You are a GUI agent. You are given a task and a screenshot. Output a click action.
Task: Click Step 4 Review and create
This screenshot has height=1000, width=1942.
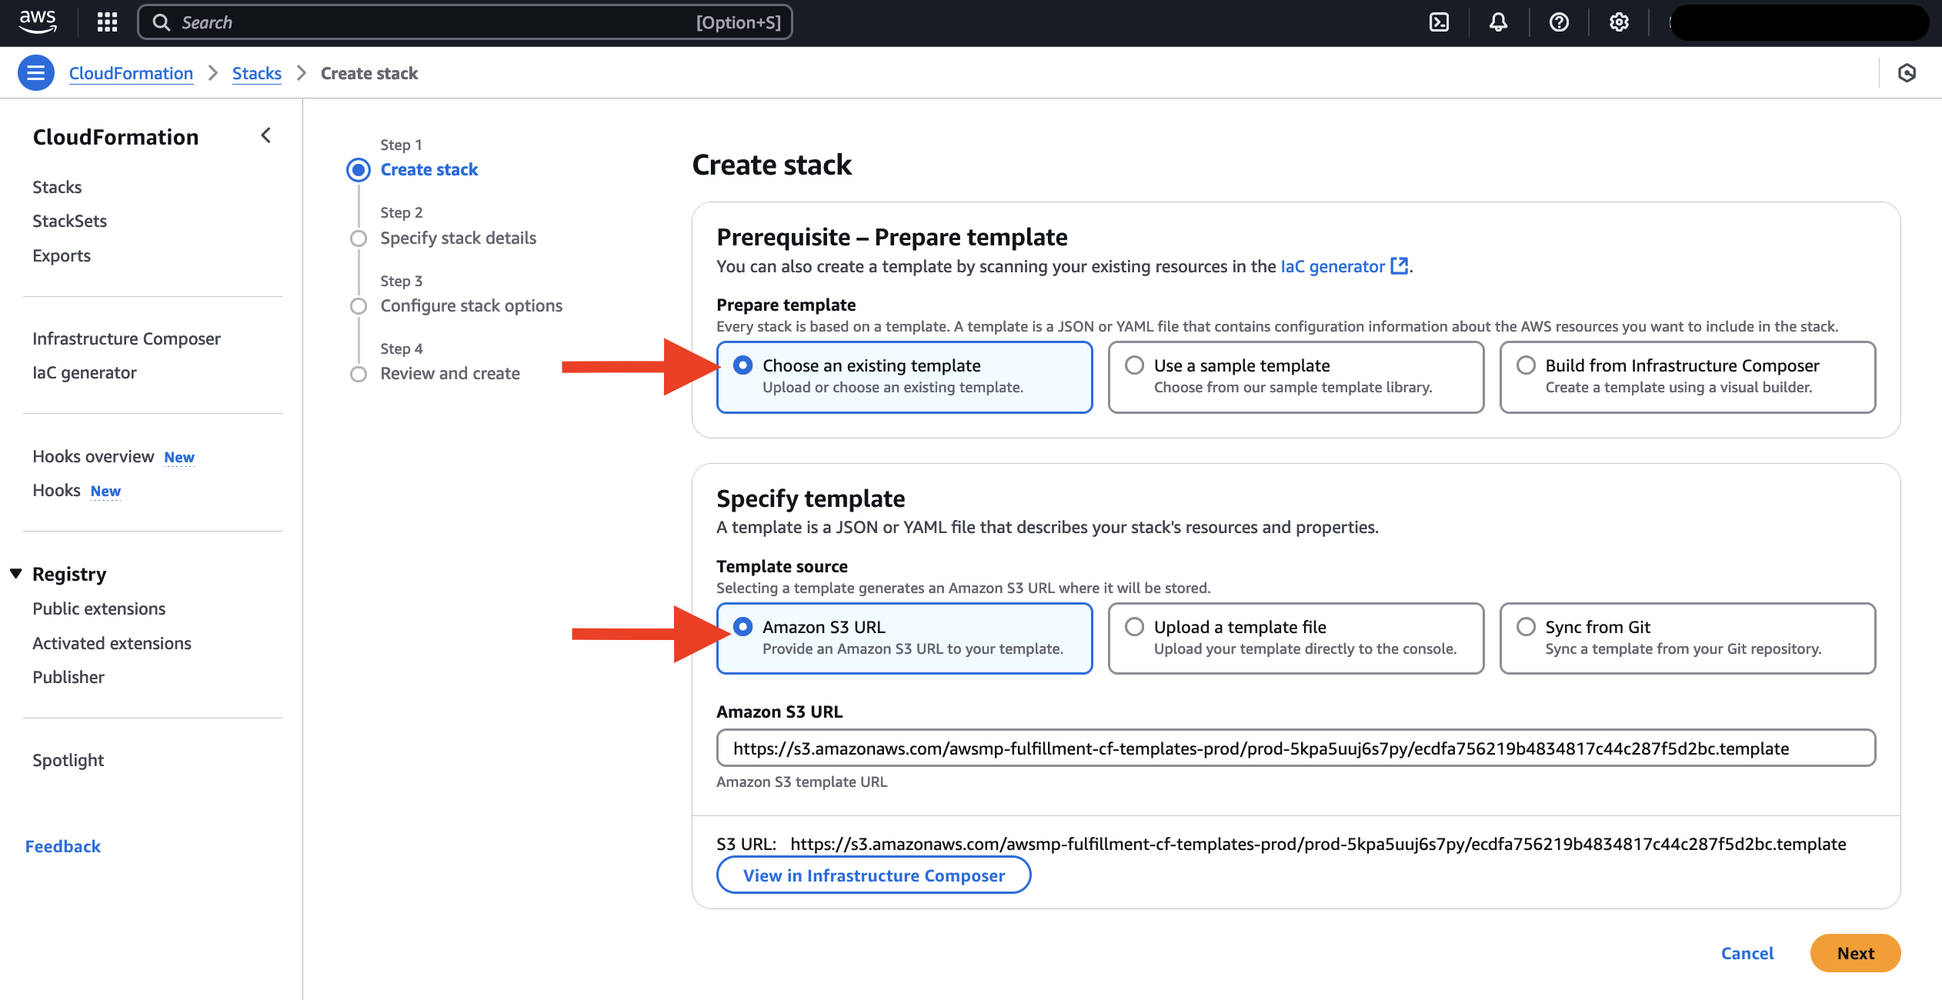tap(450, 373)
